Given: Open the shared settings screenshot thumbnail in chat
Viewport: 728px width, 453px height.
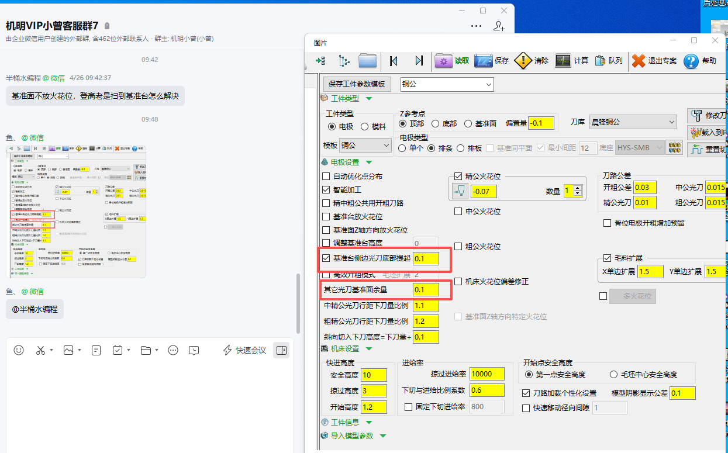Looking at the screenshot, I should (x=76, y=211).
